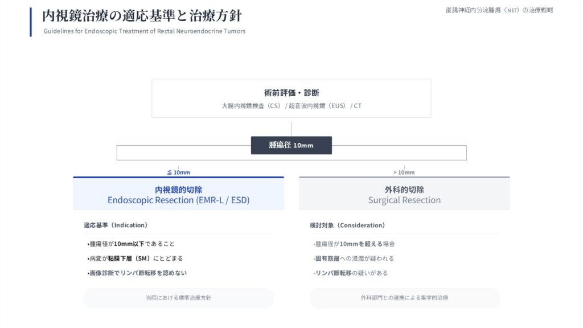Click the 適応基準（Indication） section label

(116, 225)
